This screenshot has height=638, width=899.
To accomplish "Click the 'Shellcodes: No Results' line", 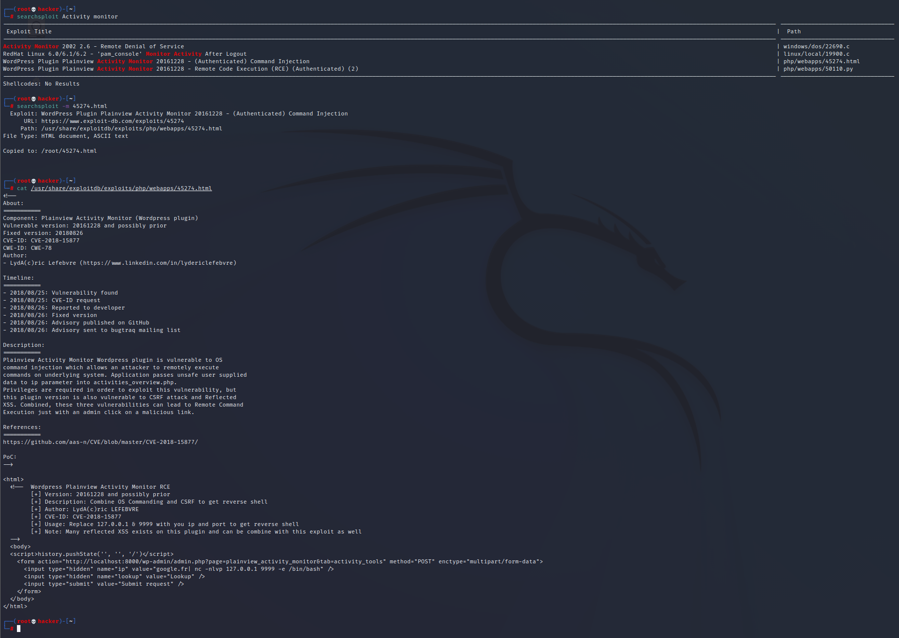I will pos(41,84).
